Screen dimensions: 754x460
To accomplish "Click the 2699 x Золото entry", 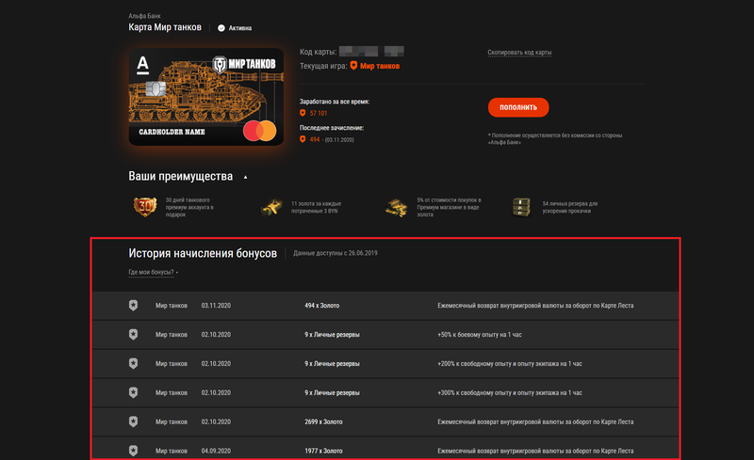I will (323, 421).
